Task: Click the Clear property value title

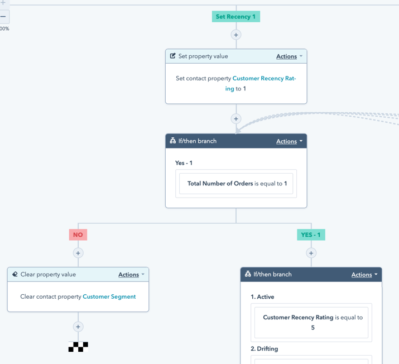Action: (x=48, y=275)
